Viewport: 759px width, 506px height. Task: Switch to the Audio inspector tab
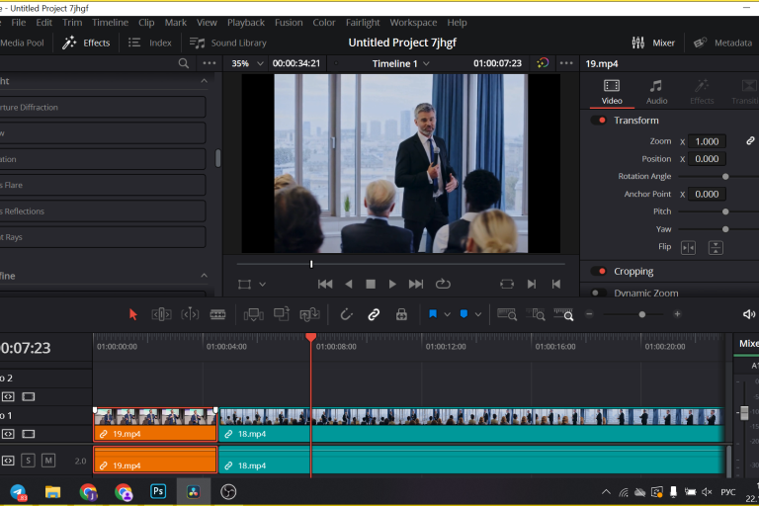[x=656, y=91]
